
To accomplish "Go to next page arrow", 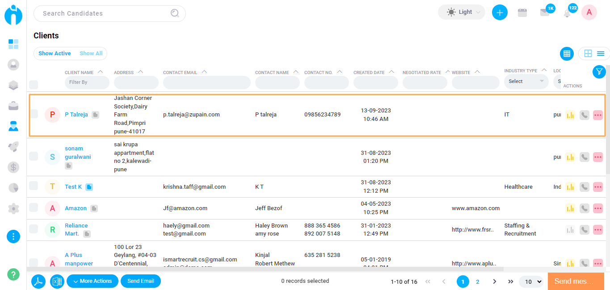I will (x=494, y=282).
